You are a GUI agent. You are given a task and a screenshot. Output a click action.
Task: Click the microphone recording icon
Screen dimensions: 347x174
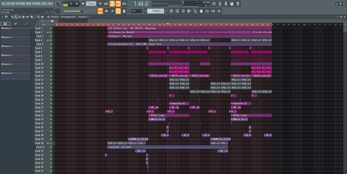pyautogui.click(x=226, y=4)
